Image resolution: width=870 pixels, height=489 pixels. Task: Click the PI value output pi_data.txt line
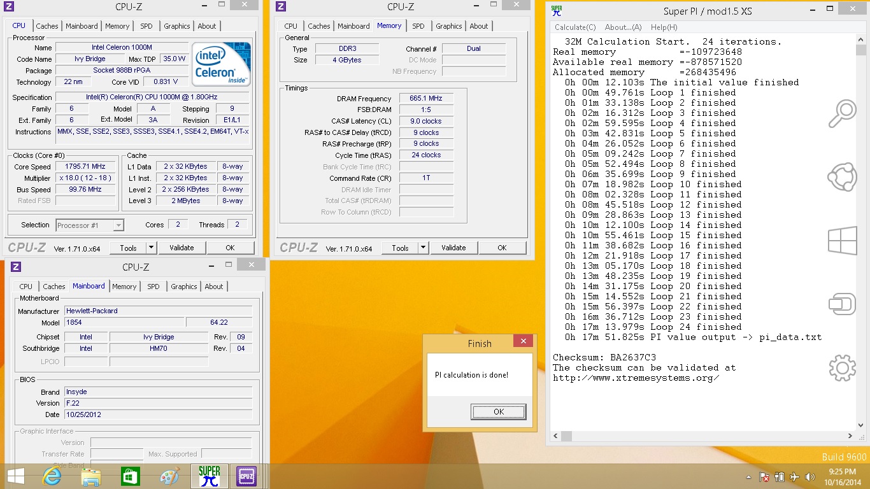coord(693,337)
